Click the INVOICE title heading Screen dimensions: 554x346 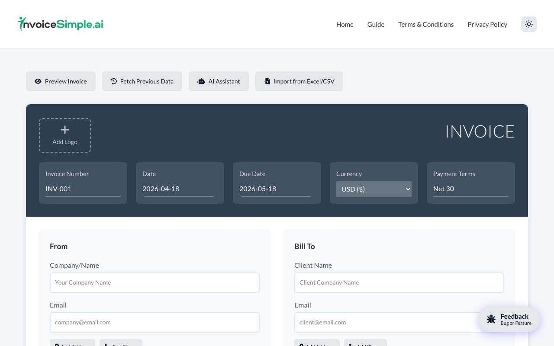point(480,131)
